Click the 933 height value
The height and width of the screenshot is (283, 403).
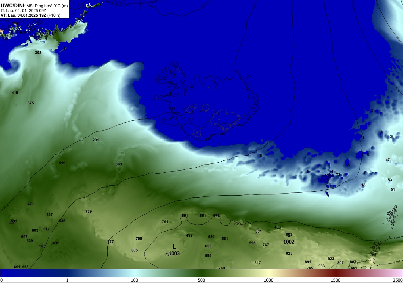[321, 266]
